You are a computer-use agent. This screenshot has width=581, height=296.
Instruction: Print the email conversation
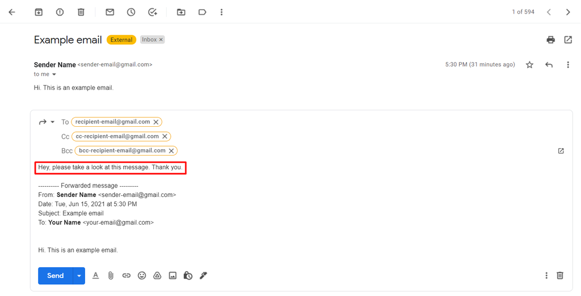pyautogui.click(x=550, y=40)
